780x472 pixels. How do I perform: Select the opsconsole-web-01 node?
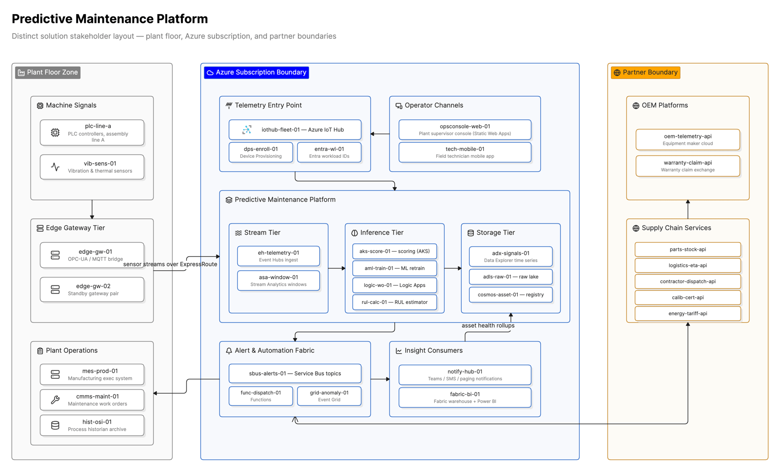(465, 130)
